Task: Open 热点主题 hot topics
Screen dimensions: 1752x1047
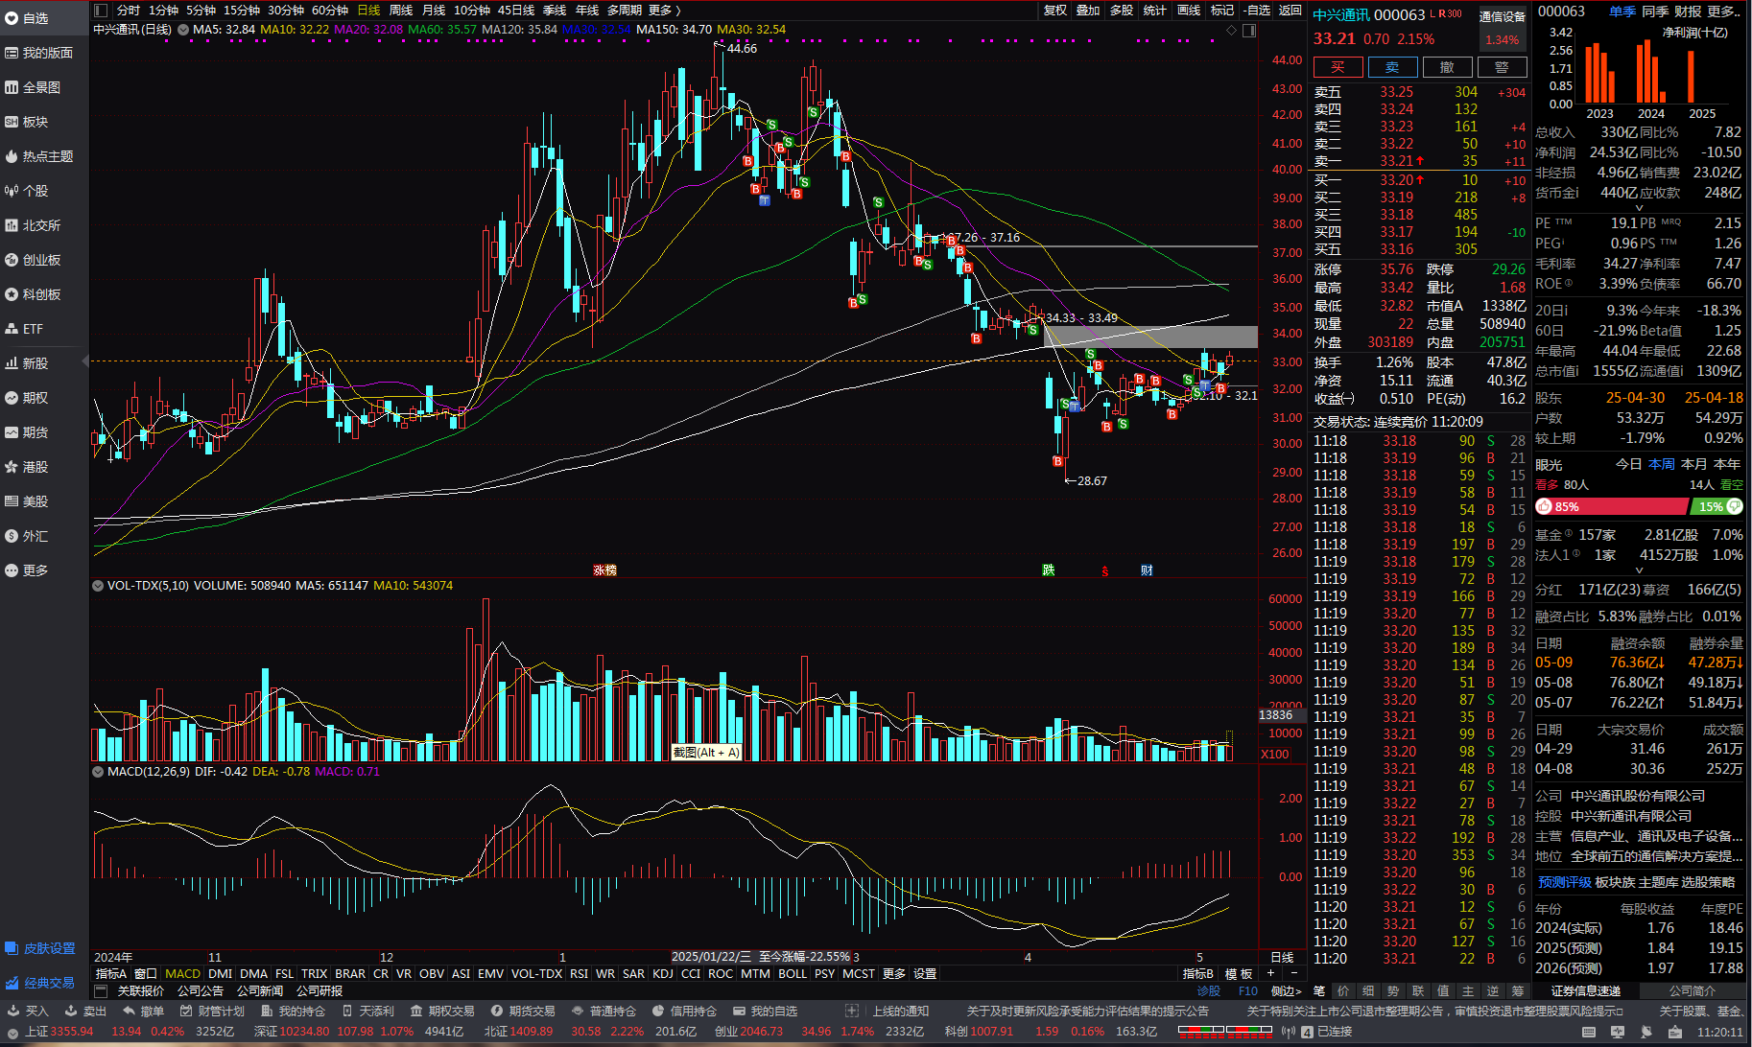Action: [x=38, y=156]
